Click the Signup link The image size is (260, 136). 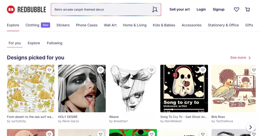[219, 9]
